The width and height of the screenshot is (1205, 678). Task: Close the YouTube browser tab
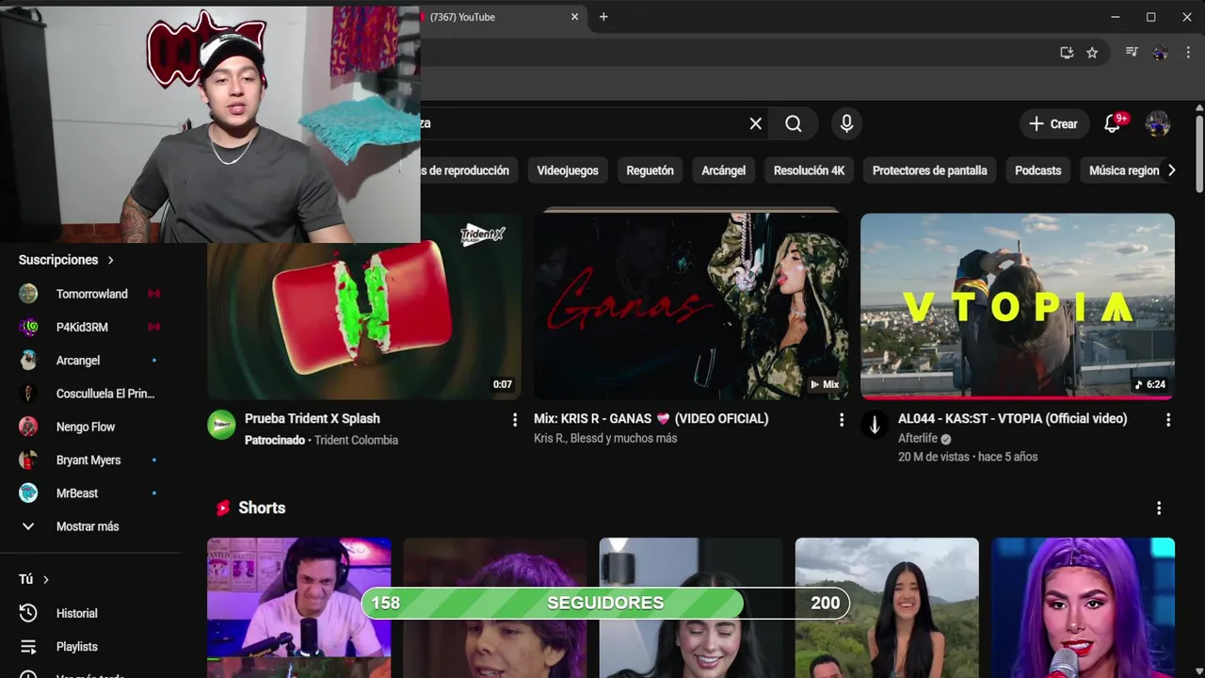click(574, 17)
